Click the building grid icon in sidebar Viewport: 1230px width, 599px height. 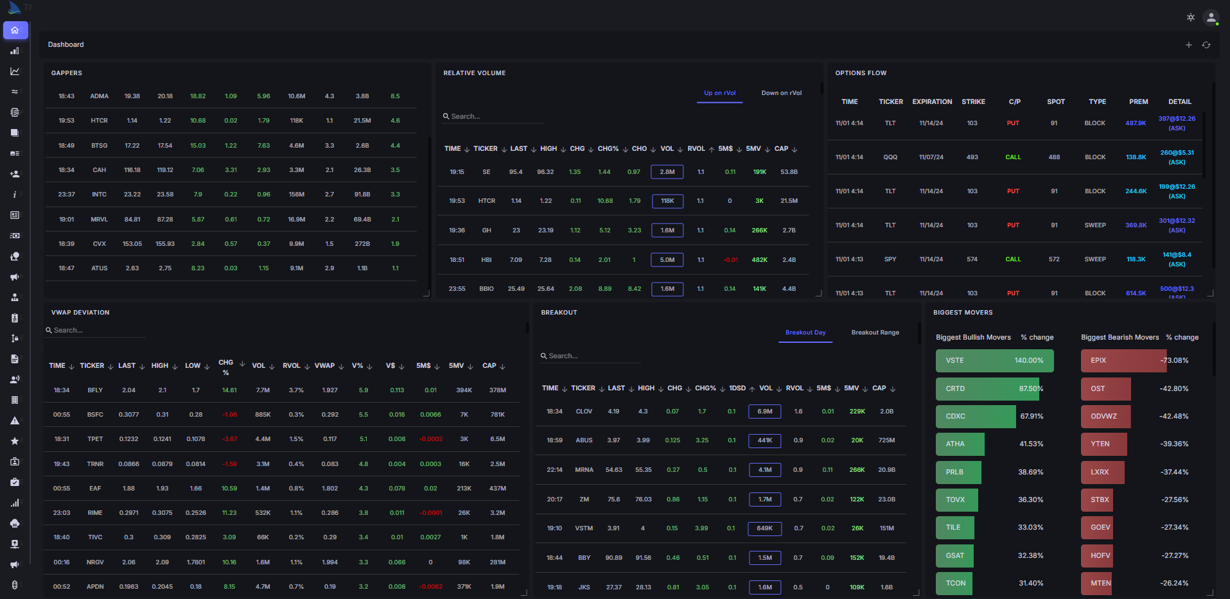point(15,400)
